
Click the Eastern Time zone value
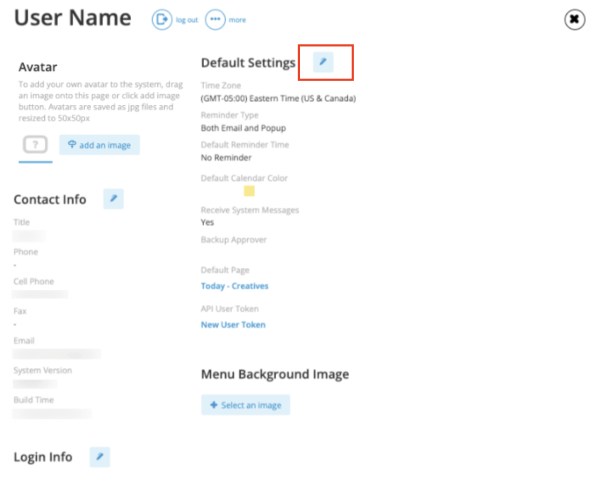[x=278, y=98]
